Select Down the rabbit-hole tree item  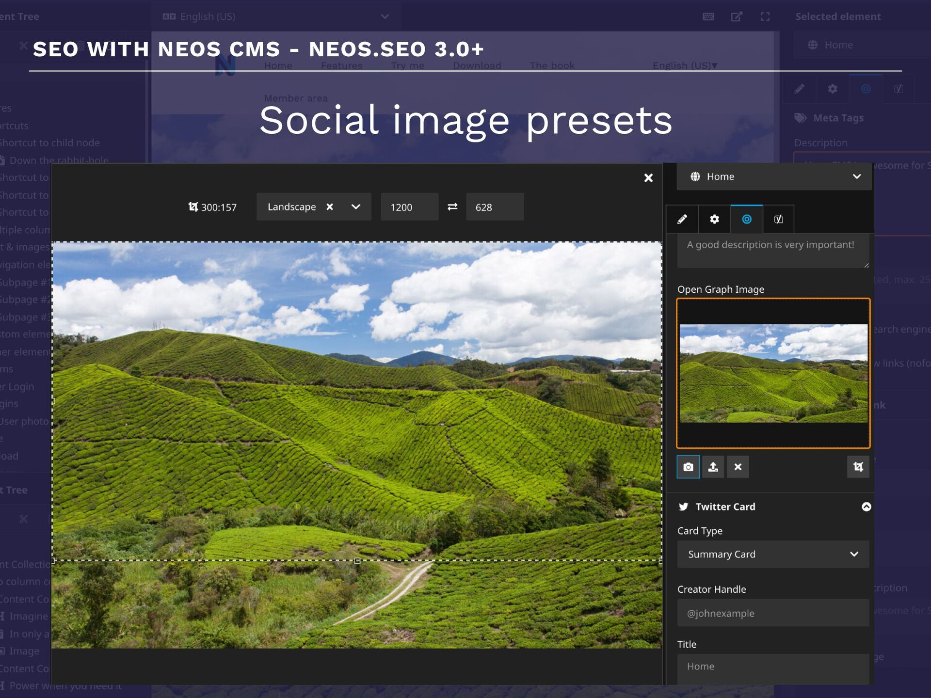point(59,160)
